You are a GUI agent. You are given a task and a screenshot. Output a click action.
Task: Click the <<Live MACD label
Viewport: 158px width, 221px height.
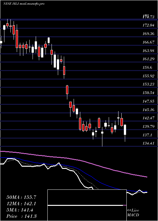133,212
